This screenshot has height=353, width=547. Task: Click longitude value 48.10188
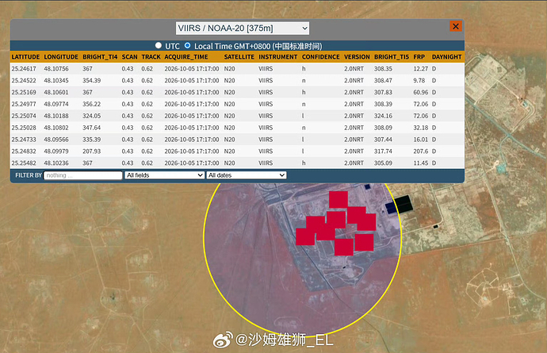(x=56, y=116)
